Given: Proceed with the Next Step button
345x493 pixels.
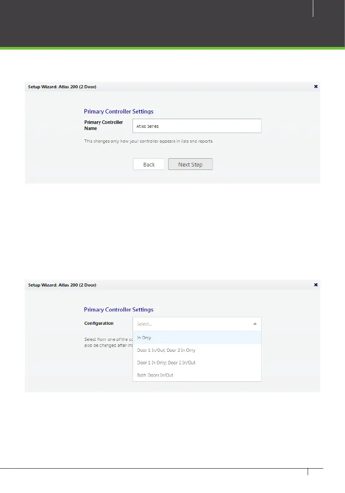Looking at the screenshot, I should click(190, 164).
